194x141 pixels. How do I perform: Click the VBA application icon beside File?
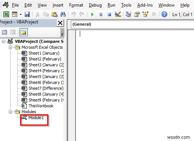click(x=6, y=5)
